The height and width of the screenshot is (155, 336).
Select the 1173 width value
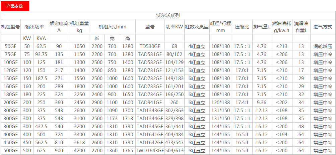pos(112,119)
